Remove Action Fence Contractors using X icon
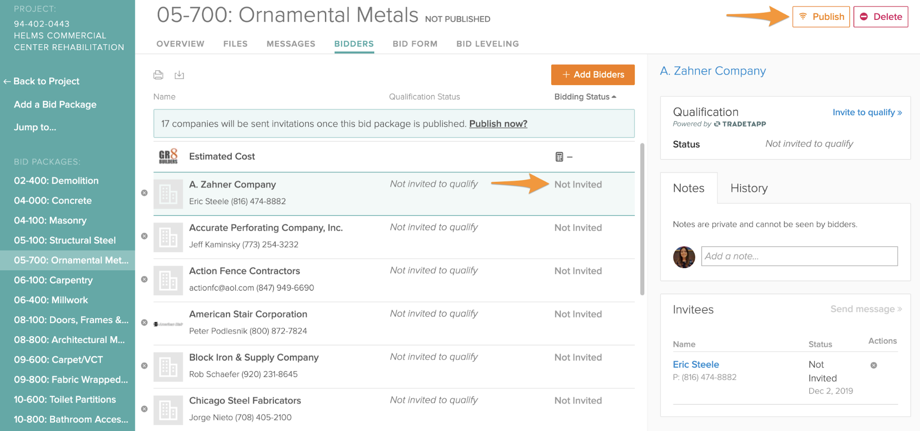Screen dimensions: 920x431 (x=144, y=280)
